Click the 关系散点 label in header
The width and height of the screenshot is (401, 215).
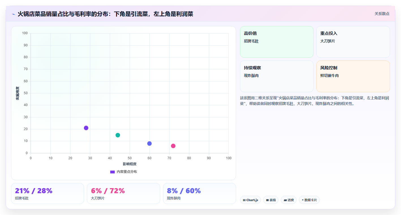[x=382, y=14]
